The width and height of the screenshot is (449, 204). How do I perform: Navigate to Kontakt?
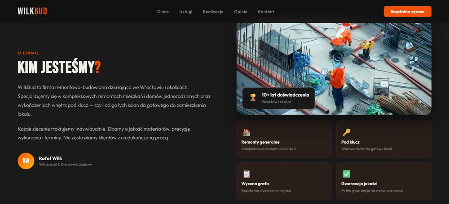point(266,12)
